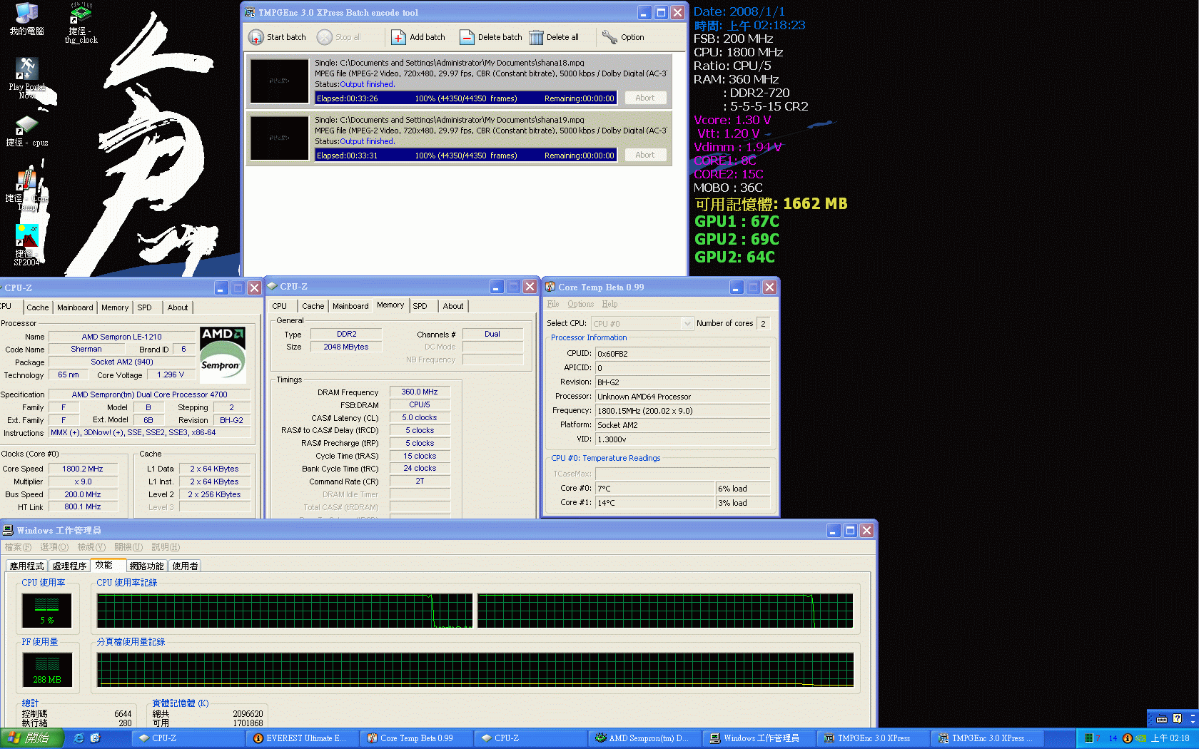Select the shana19.mpg batch thumbnail
The height and width of the screenshot is (749, 1199).
(x=279, y=138)
